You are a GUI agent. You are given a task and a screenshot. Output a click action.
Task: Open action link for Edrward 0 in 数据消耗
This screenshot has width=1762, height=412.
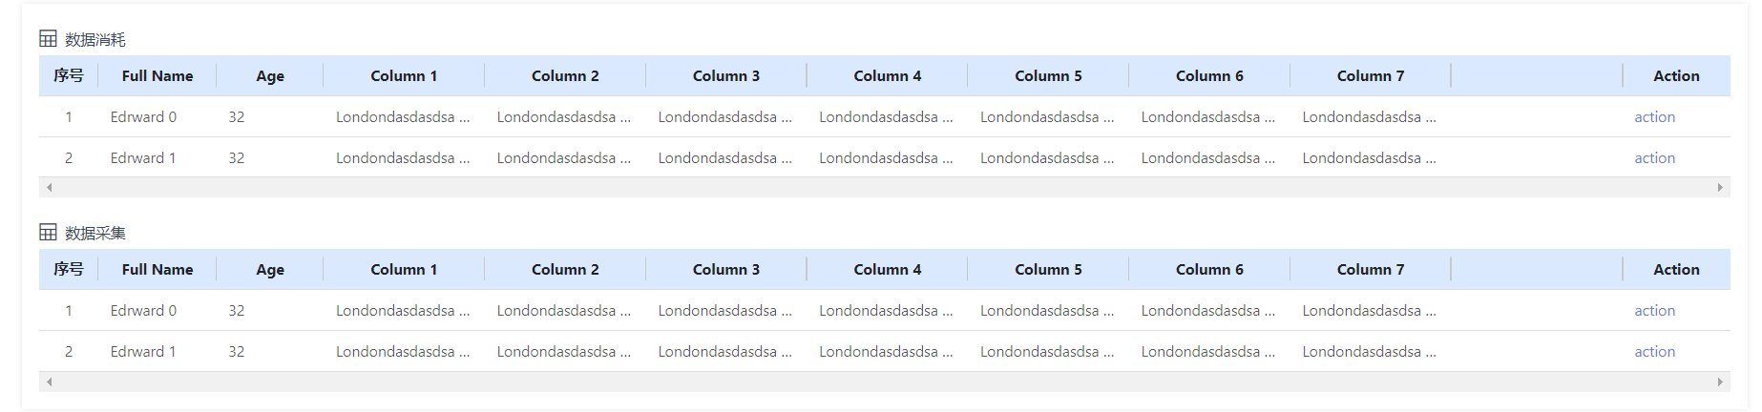pyautogui.click(x=1654, y=117)
